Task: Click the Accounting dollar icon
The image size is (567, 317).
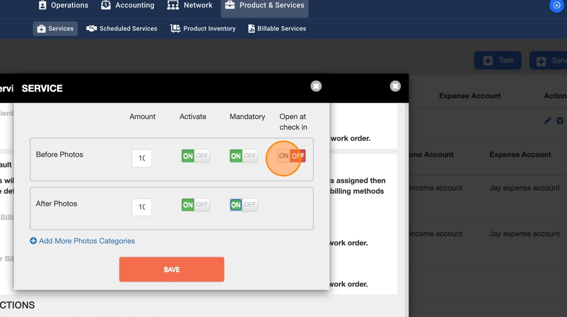Action: pos(106,5)
